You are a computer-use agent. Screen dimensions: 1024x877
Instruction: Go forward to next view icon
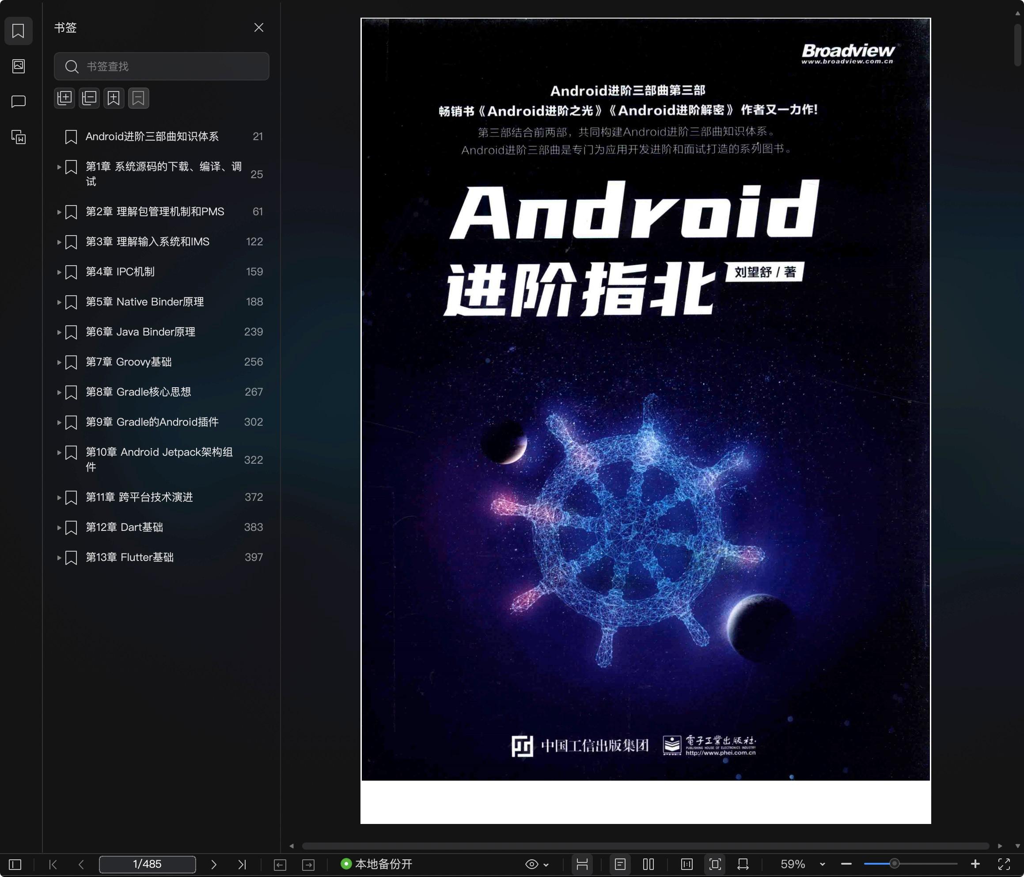pyautogui.click(x=308, y=864)
